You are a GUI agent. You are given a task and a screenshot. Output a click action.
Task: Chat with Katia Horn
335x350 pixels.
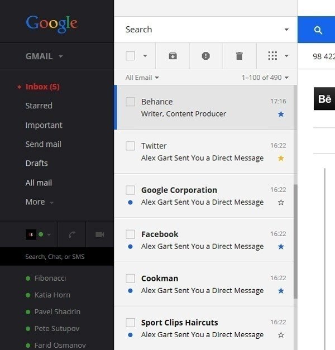(x=52, y=295)
